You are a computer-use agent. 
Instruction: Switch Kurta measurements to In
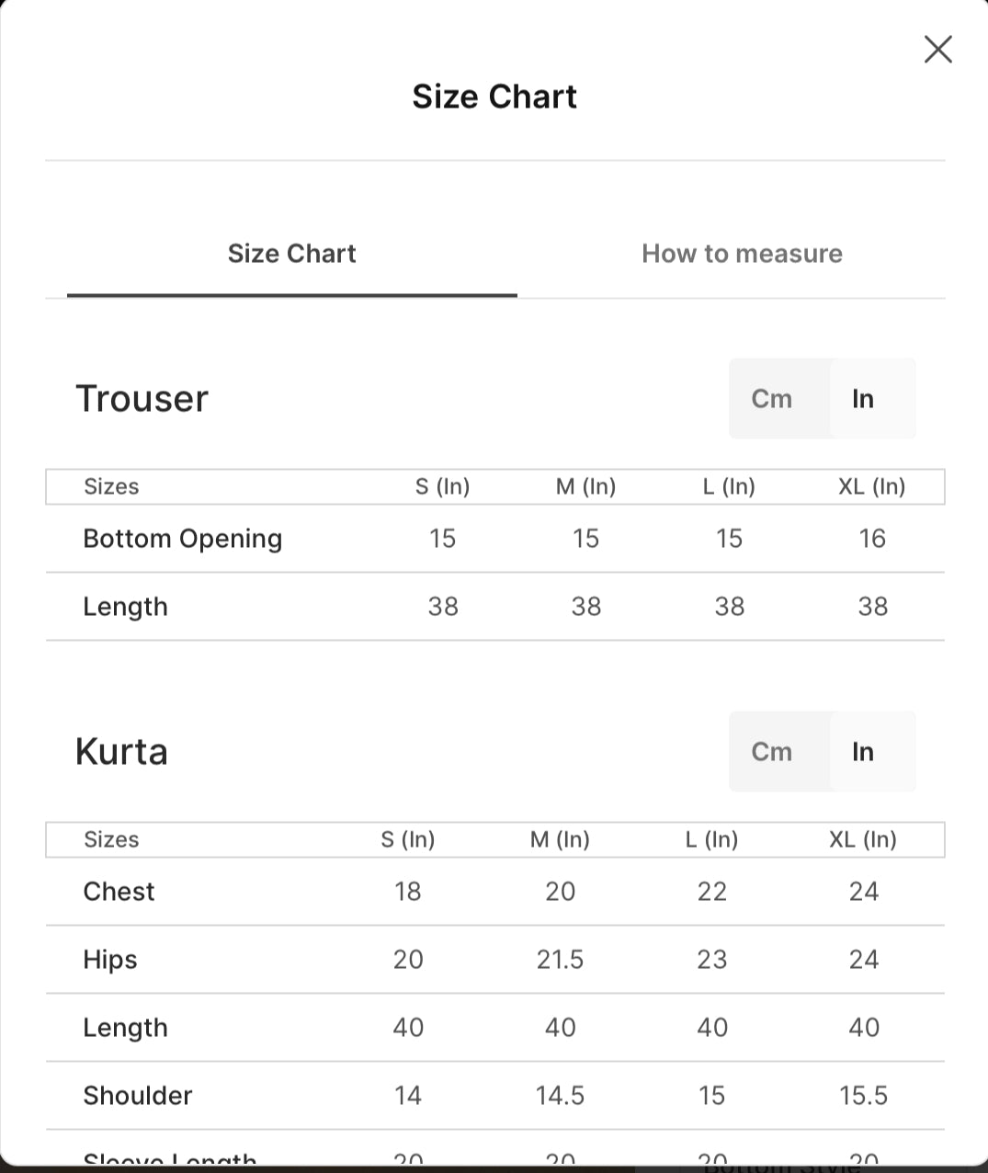[x=862, y=752]
